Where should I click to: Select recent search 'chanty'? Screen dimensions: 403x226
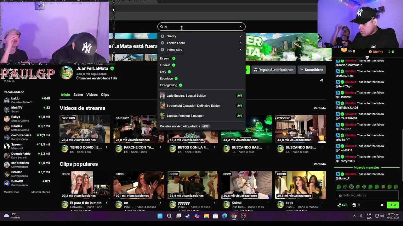[171, 36]
